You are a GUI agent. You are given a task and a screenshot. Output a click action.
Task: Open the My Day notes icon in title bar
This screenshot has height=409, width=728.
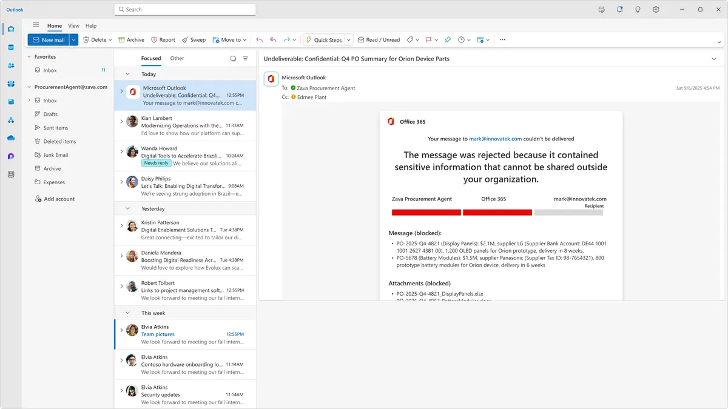[x=602, y=10]
